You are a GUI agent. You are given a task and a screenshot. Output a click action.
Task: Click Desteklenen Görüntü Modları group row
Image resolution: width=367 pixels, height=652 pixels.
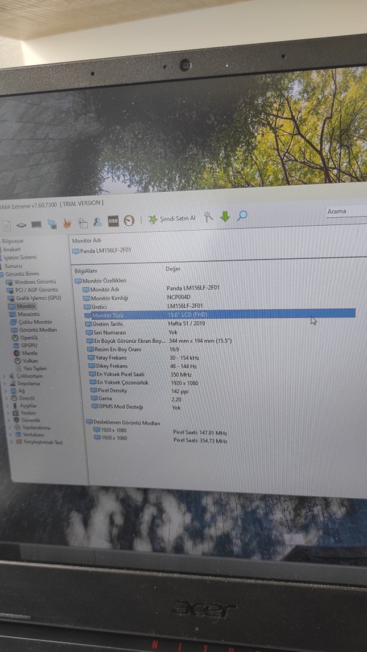pos(123,422)
